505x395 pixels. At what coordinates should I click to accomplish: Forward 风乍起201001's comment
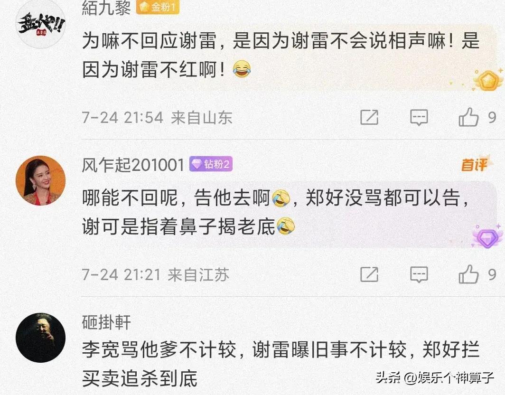tap(369, 274)
